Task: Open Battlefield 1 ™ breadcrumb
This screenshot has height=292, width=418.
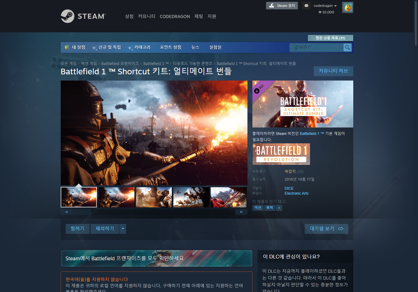Action: (156, 63)
